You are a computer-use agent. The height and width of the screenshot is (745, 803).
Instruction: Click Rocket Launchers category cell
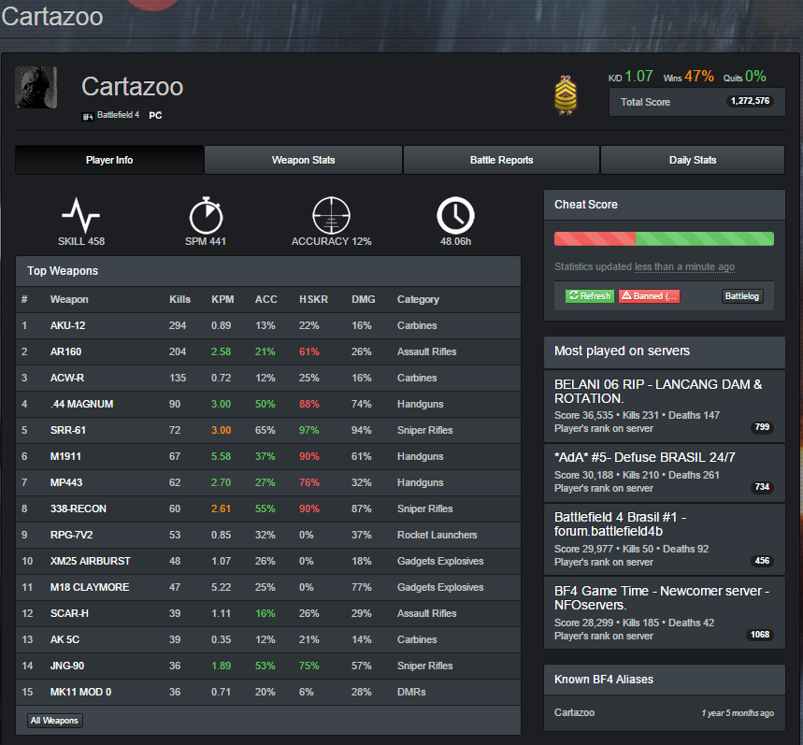[x=437, y=535]
